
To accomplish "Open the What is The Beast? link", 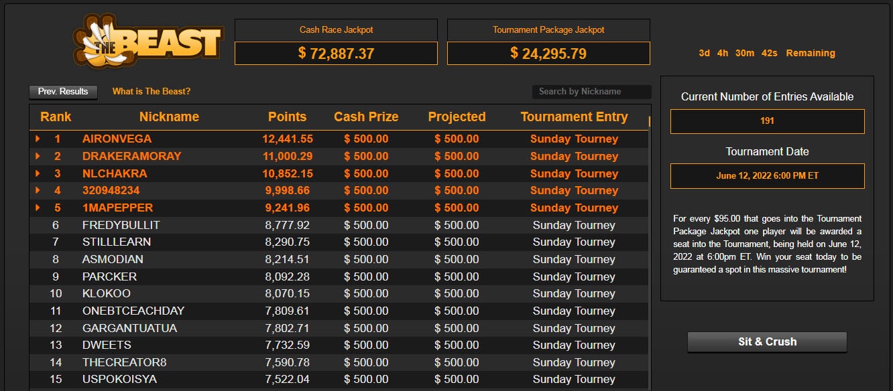I will pyautogui.click(x=152, y=92).
